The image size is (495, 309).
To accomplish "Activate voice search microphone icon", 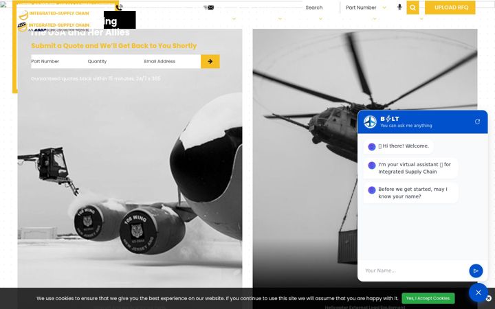I will click(399, 7).
